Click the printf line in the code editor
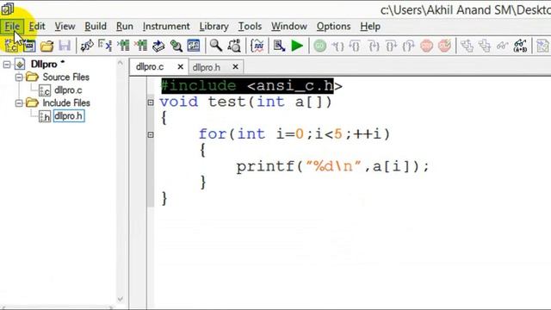Viewport: 551px width, 310px height. tap(332, 166)
